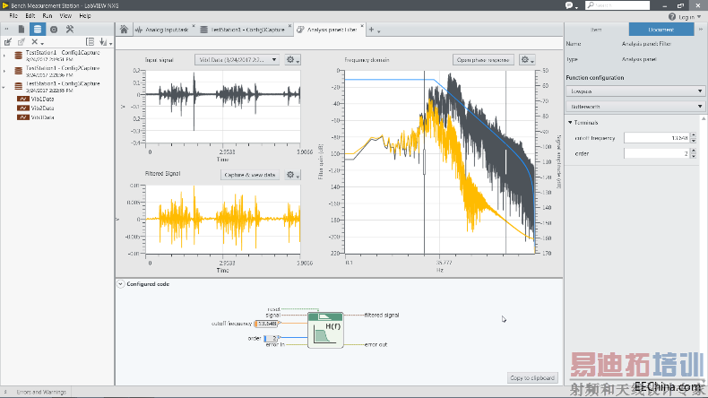Image resolution: width=708 pixels, height=398 pixels.
Task: Click the Input signal graph gear settings icon
Action: click(x=292, y=60)
